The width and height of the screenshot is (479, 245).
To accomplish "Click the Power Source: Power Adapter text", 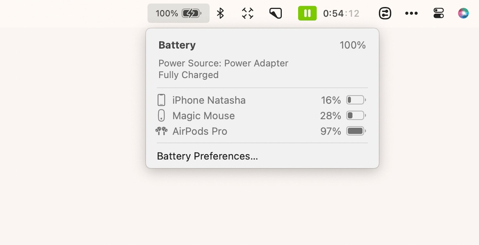I will 223,63.
